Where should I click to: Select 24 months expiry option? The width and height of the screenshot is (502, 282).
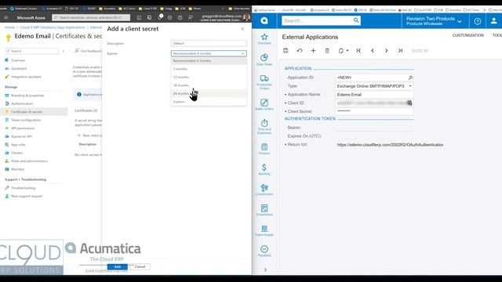click(x=209, y=93)
